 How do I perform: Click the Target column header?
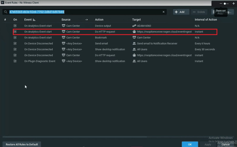(x=136, y=20)
